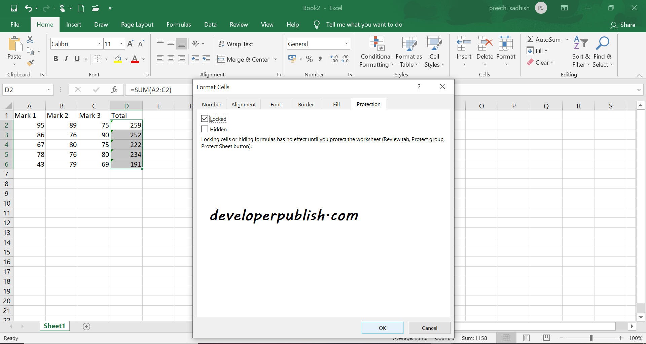Click the OK button

[382, 328]
